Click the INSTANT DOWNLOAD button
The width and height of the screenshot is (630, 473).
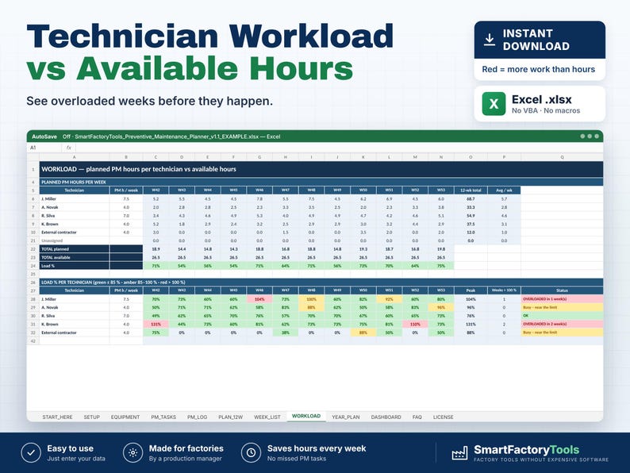click(540, 40)
